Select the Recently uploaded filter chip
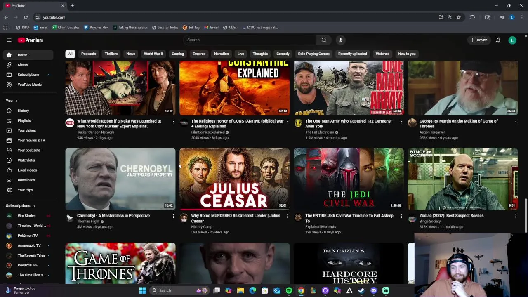The width and height of the screenshot is (528, 297). [x=352, y=54]
